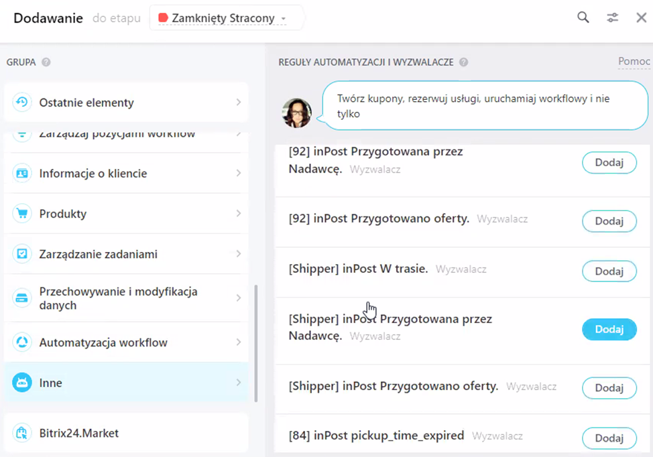The image size is (653, 457).
Task: Click the Bitrix24.Market bag icon
Action: (22, 433)
